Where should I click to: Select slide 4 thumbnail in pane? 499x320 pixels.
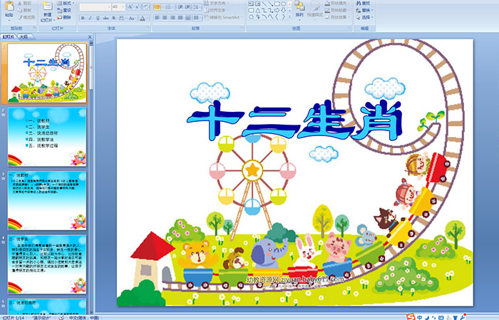click(47, 264)
